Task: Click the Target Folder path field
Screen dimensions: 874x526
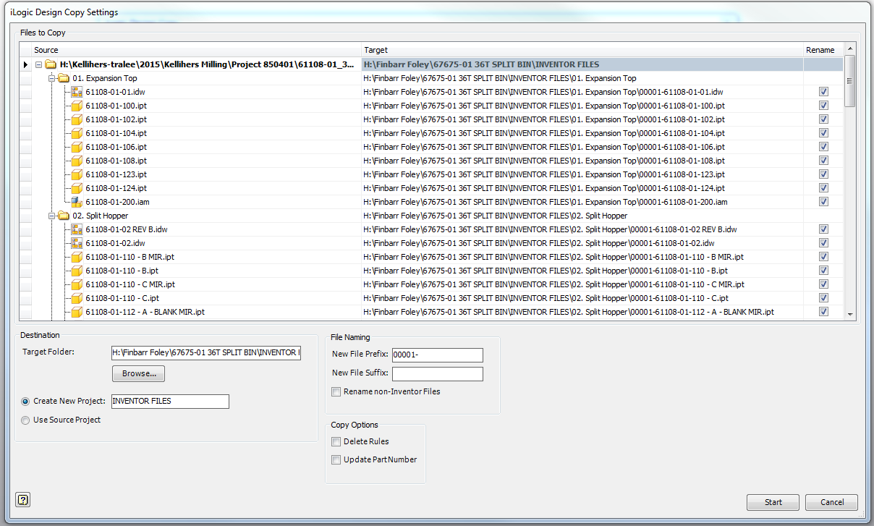Action: coord(205,352)
